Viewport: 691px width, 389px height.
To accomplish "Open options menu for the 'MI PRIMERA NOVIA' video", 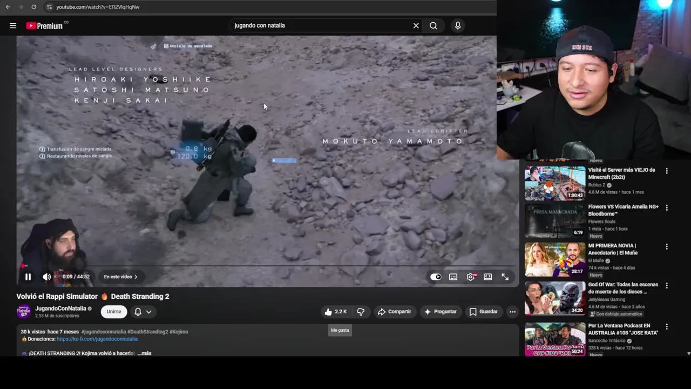I will [667, 246].
